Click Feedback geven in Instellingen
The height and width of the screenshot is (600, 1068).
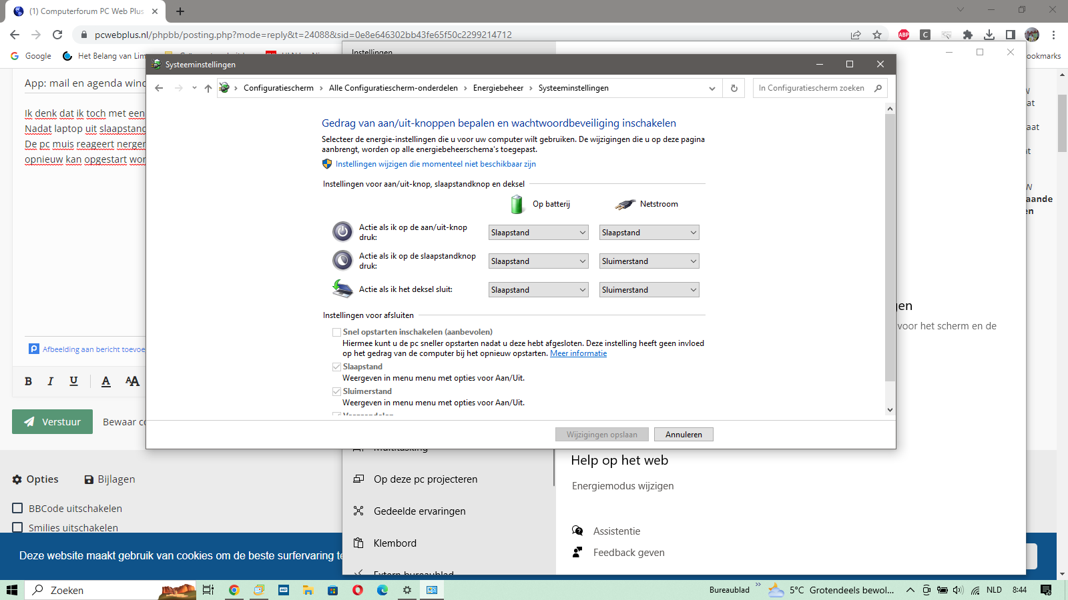tap(629, 553)
